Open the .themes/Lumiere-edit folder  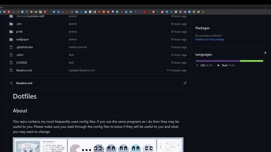click(30, 16)
